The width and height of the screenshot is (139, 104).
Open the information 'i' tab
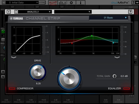tap(81, 3)
